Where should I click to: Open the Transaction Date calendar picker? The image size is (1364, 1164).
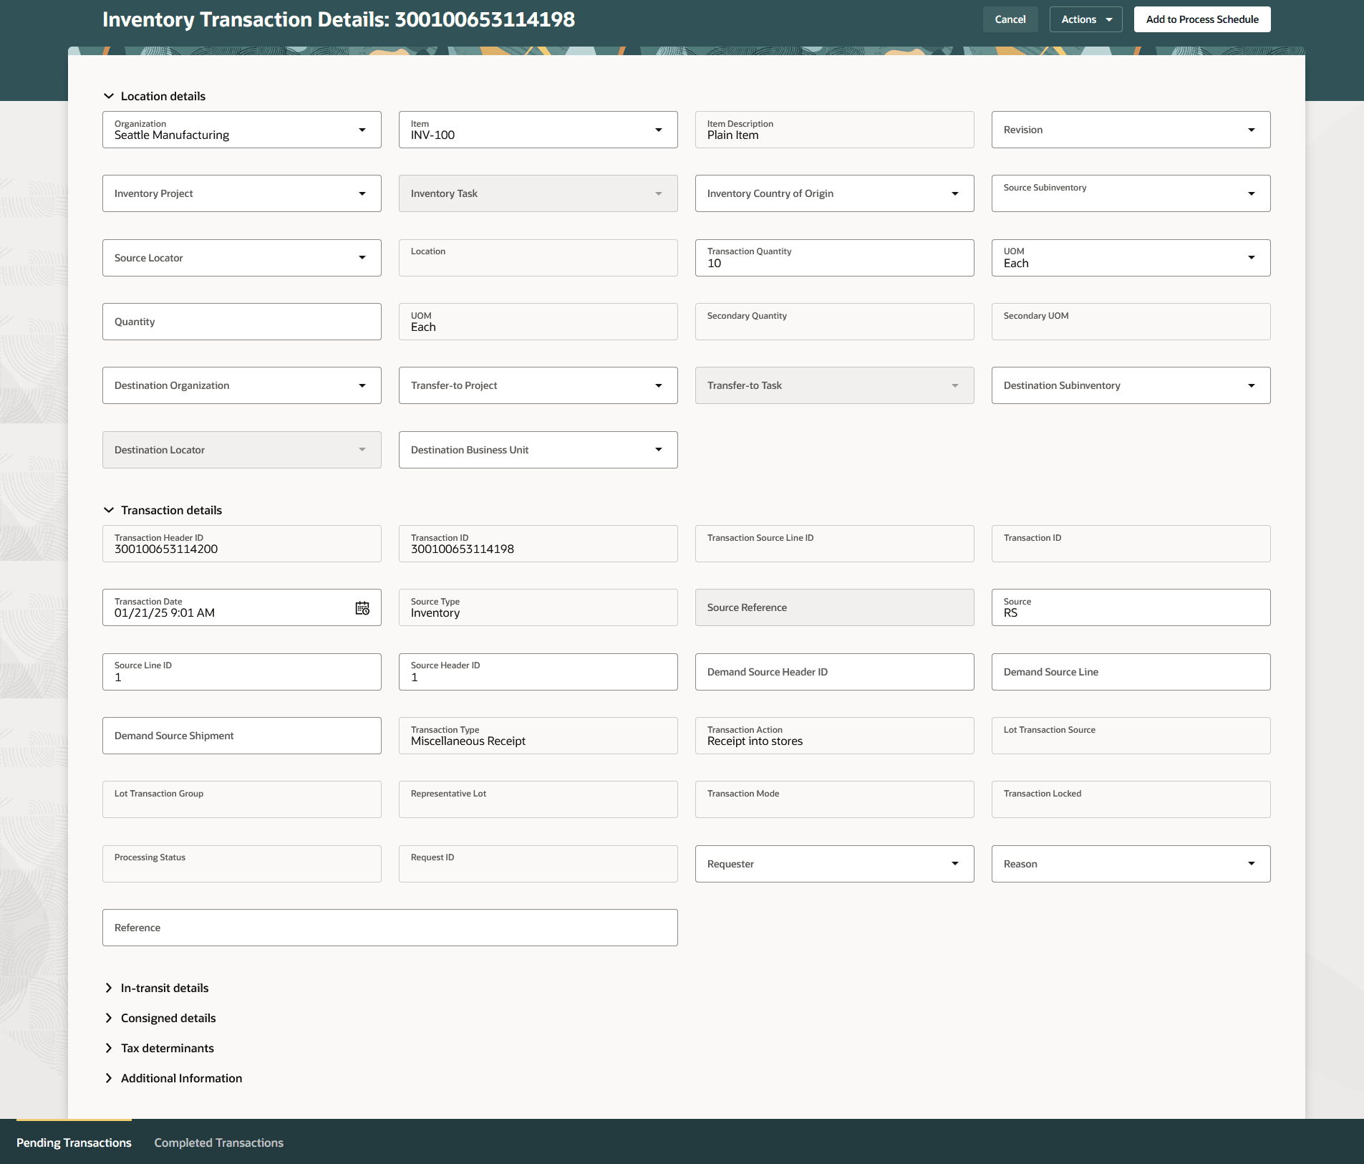362,607
